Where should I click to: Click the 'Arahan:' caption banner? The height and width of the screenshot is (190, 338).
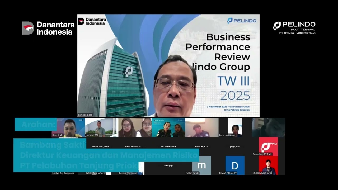tap(36, 125)
